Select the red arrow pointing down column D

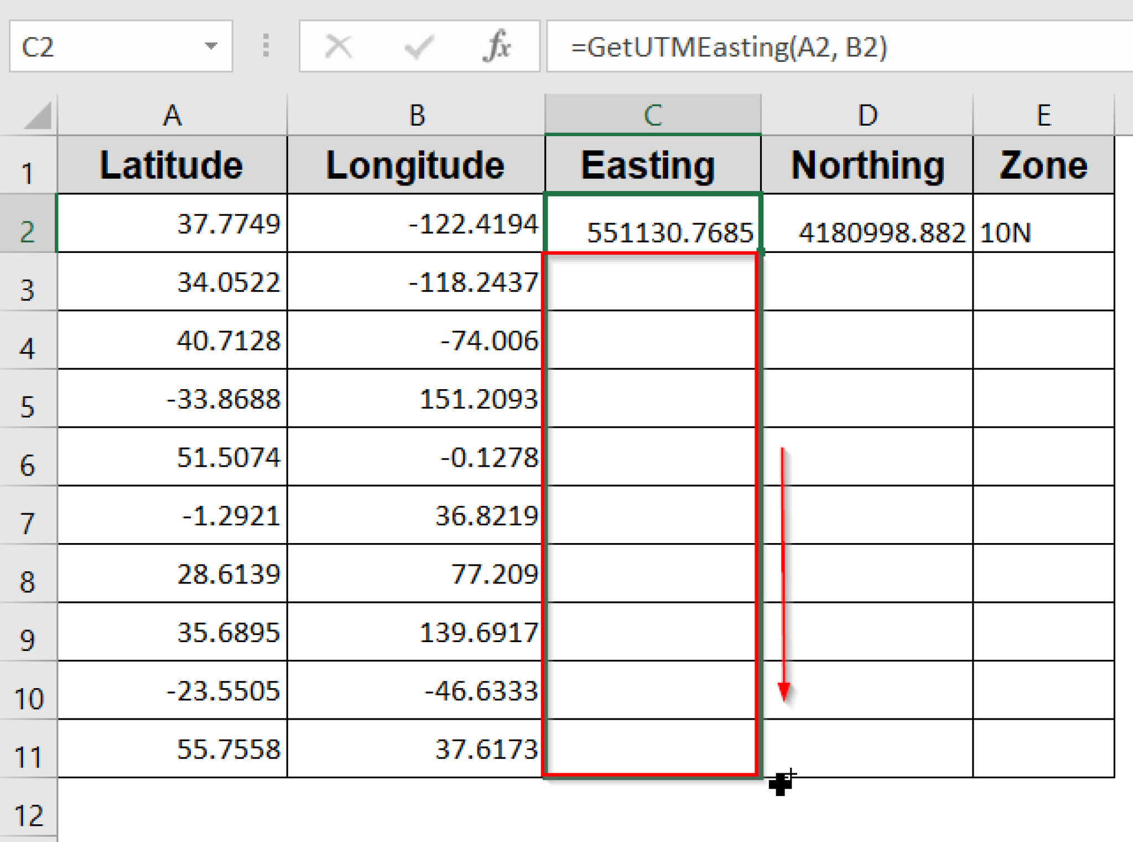click(x=783, y=570)
